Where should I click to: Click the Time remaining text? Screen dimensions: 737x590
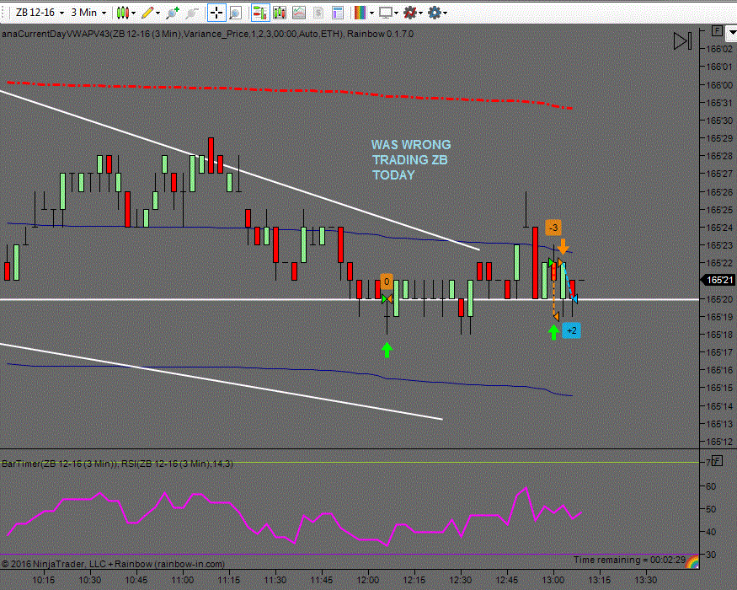click(629, 560)
